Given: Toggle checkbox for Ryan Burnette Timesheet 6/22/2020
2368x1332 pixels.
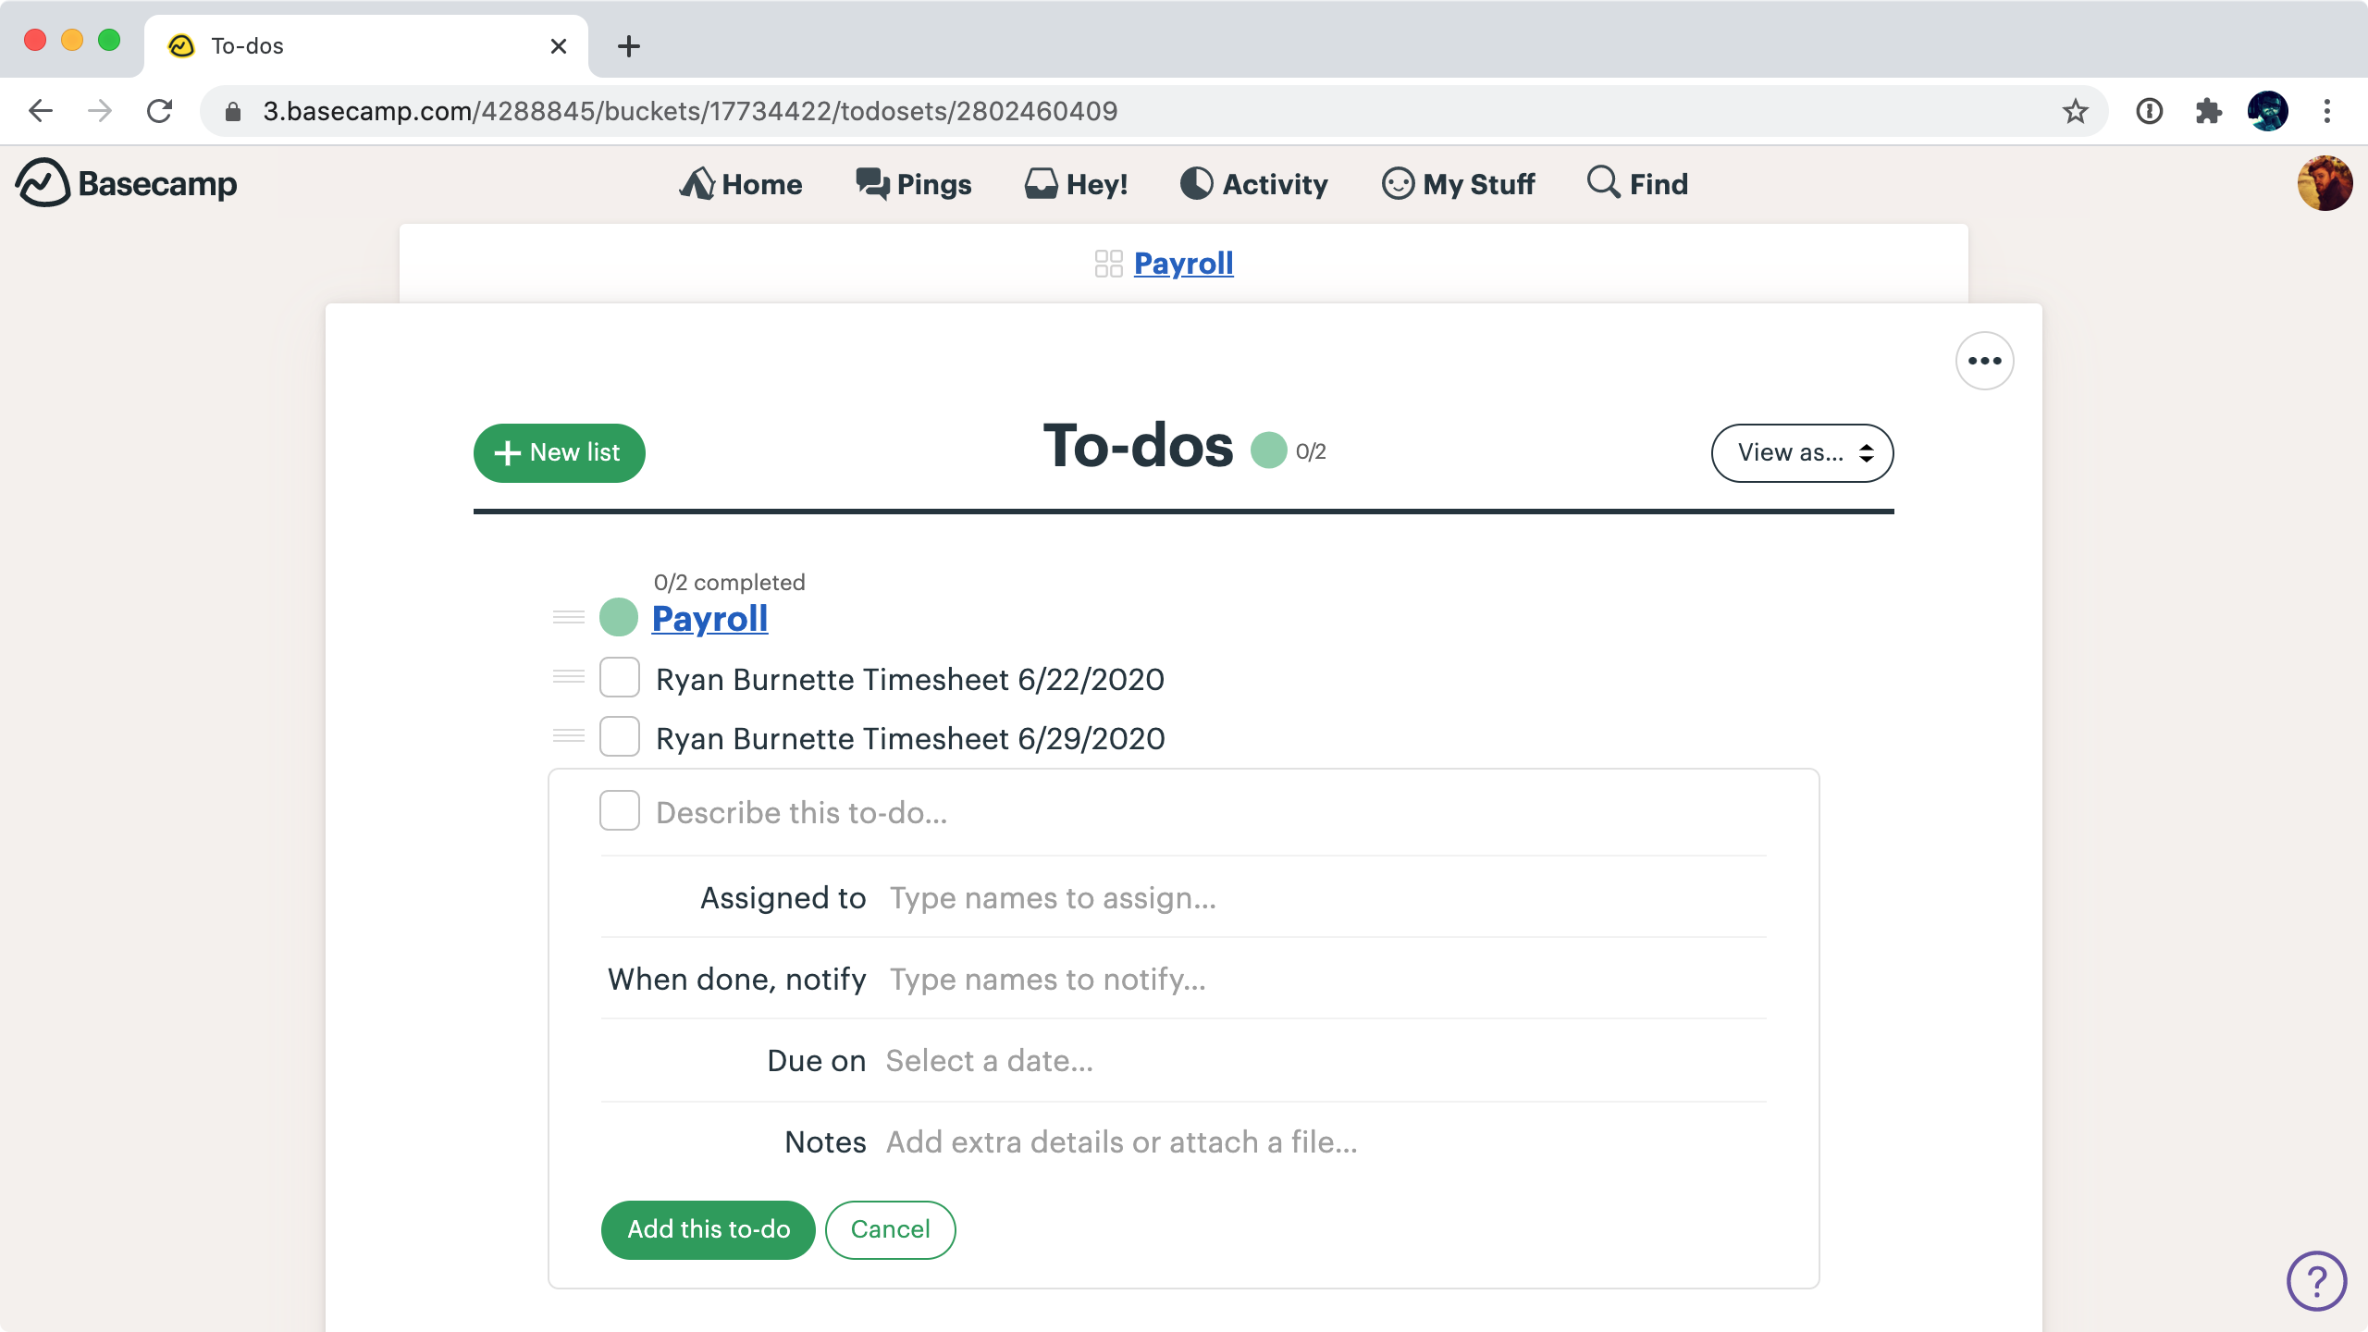Looking at the screenshot, I should (620, 678).
